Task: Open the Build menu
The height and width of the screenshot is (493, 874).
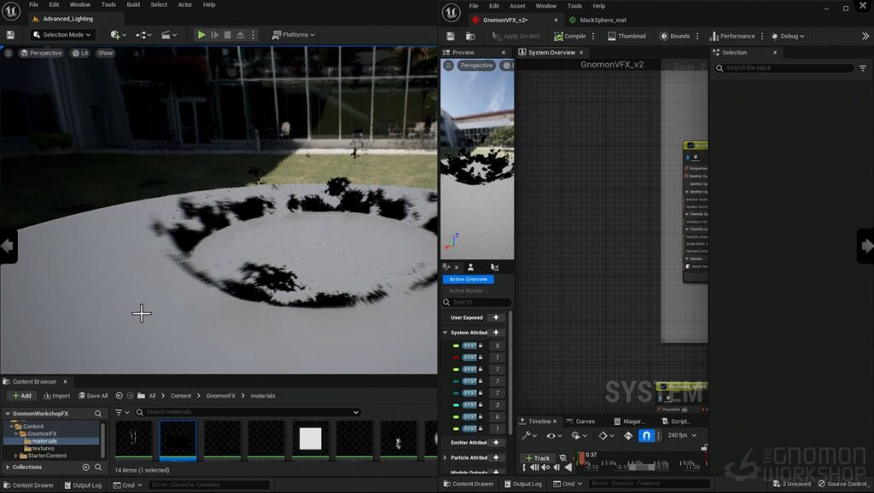Action: 133,4
